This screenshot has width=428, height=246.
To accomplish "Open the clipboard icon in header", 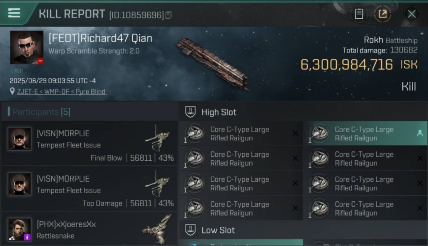I will (359, 14).
